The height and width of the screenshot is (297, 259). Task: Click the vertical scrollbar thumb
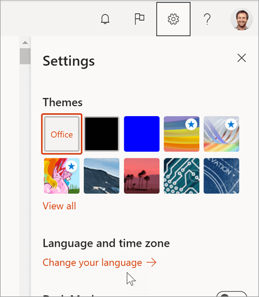[25, 56]
